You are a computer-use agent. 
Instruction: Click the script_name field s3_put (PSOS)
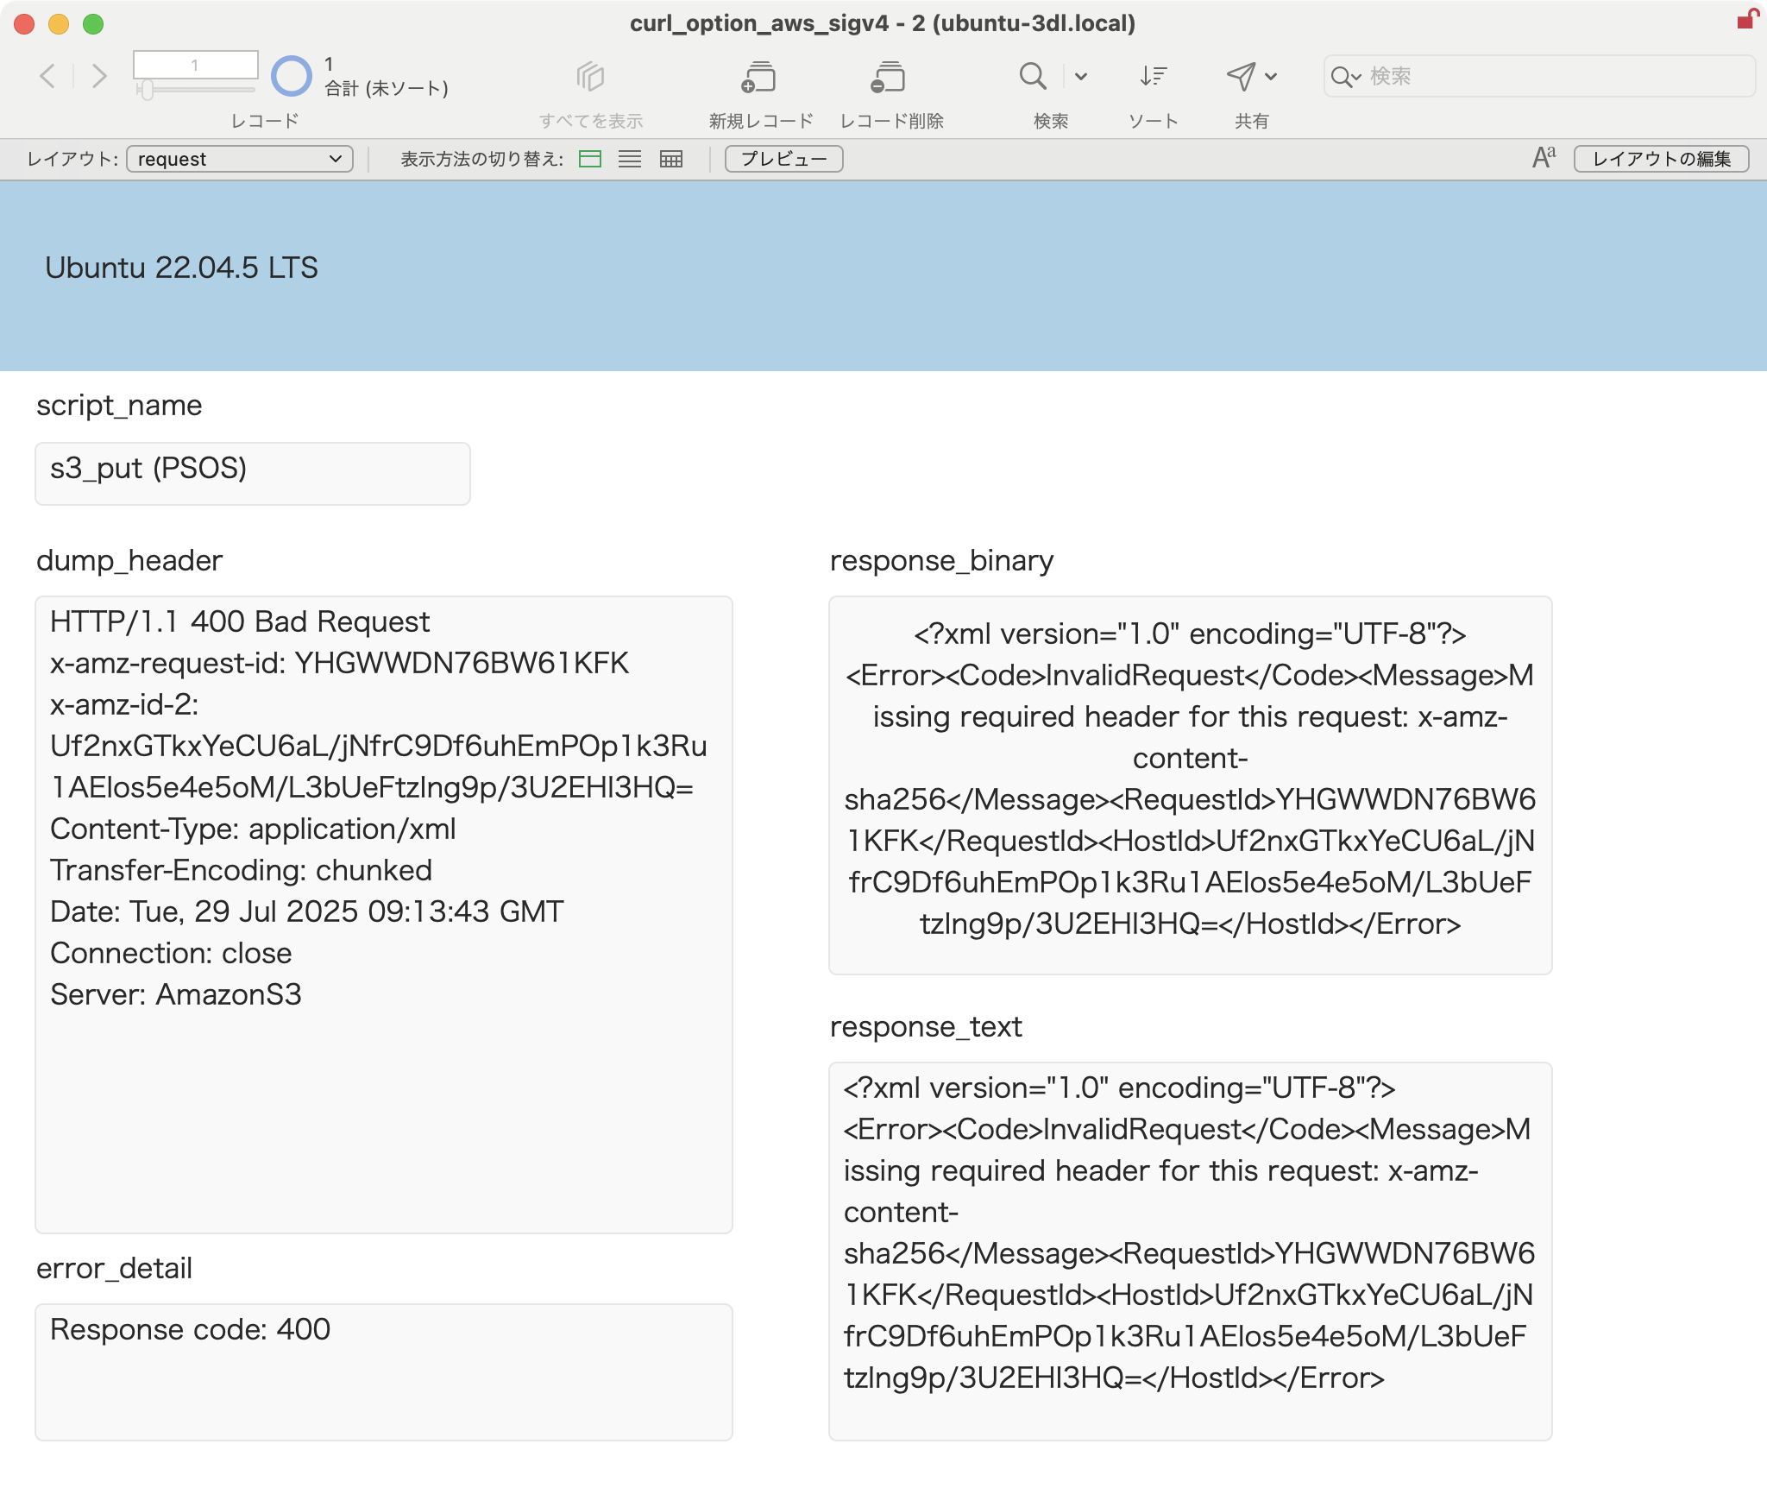point(253,474)
